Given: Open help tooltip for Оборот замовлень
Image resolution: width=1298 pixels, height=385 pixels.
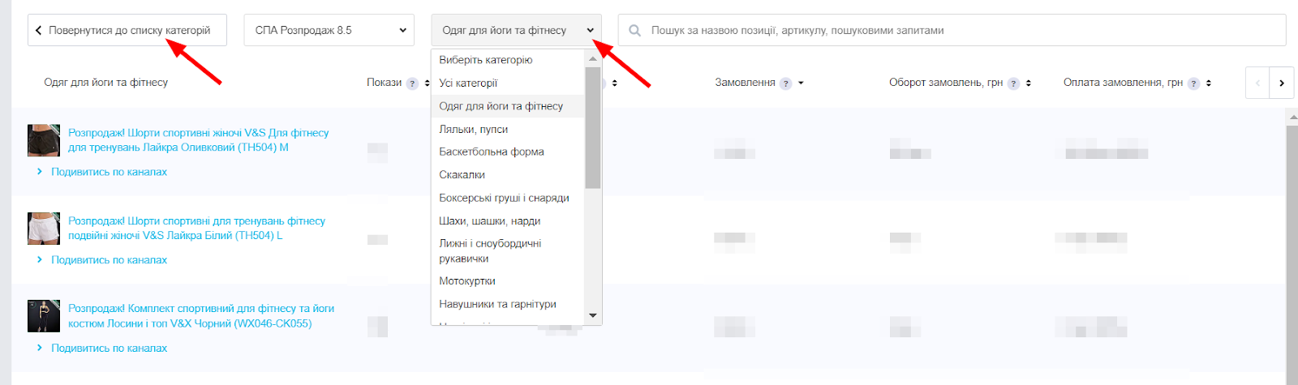Looking at the screenshot, I should 1013,83.
